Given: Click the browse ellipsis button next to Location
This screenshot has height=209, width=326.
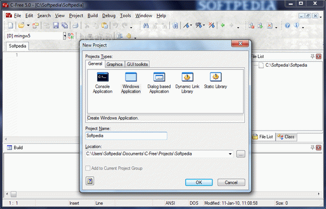Looking at the screenshot, I should click(x=241, y=154).
